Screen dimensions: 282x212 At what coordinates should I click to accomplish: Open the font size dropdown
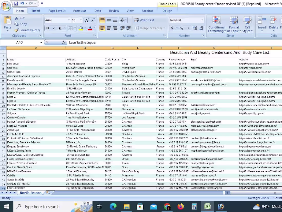click(81, 20)
